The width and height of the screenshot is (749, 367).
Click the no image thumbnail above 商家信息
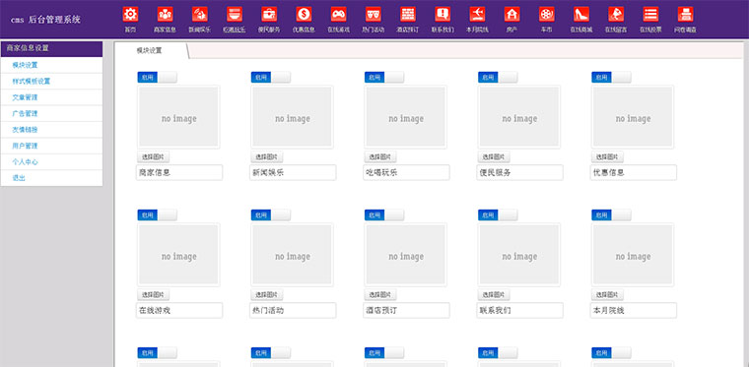tap(178, 117)
